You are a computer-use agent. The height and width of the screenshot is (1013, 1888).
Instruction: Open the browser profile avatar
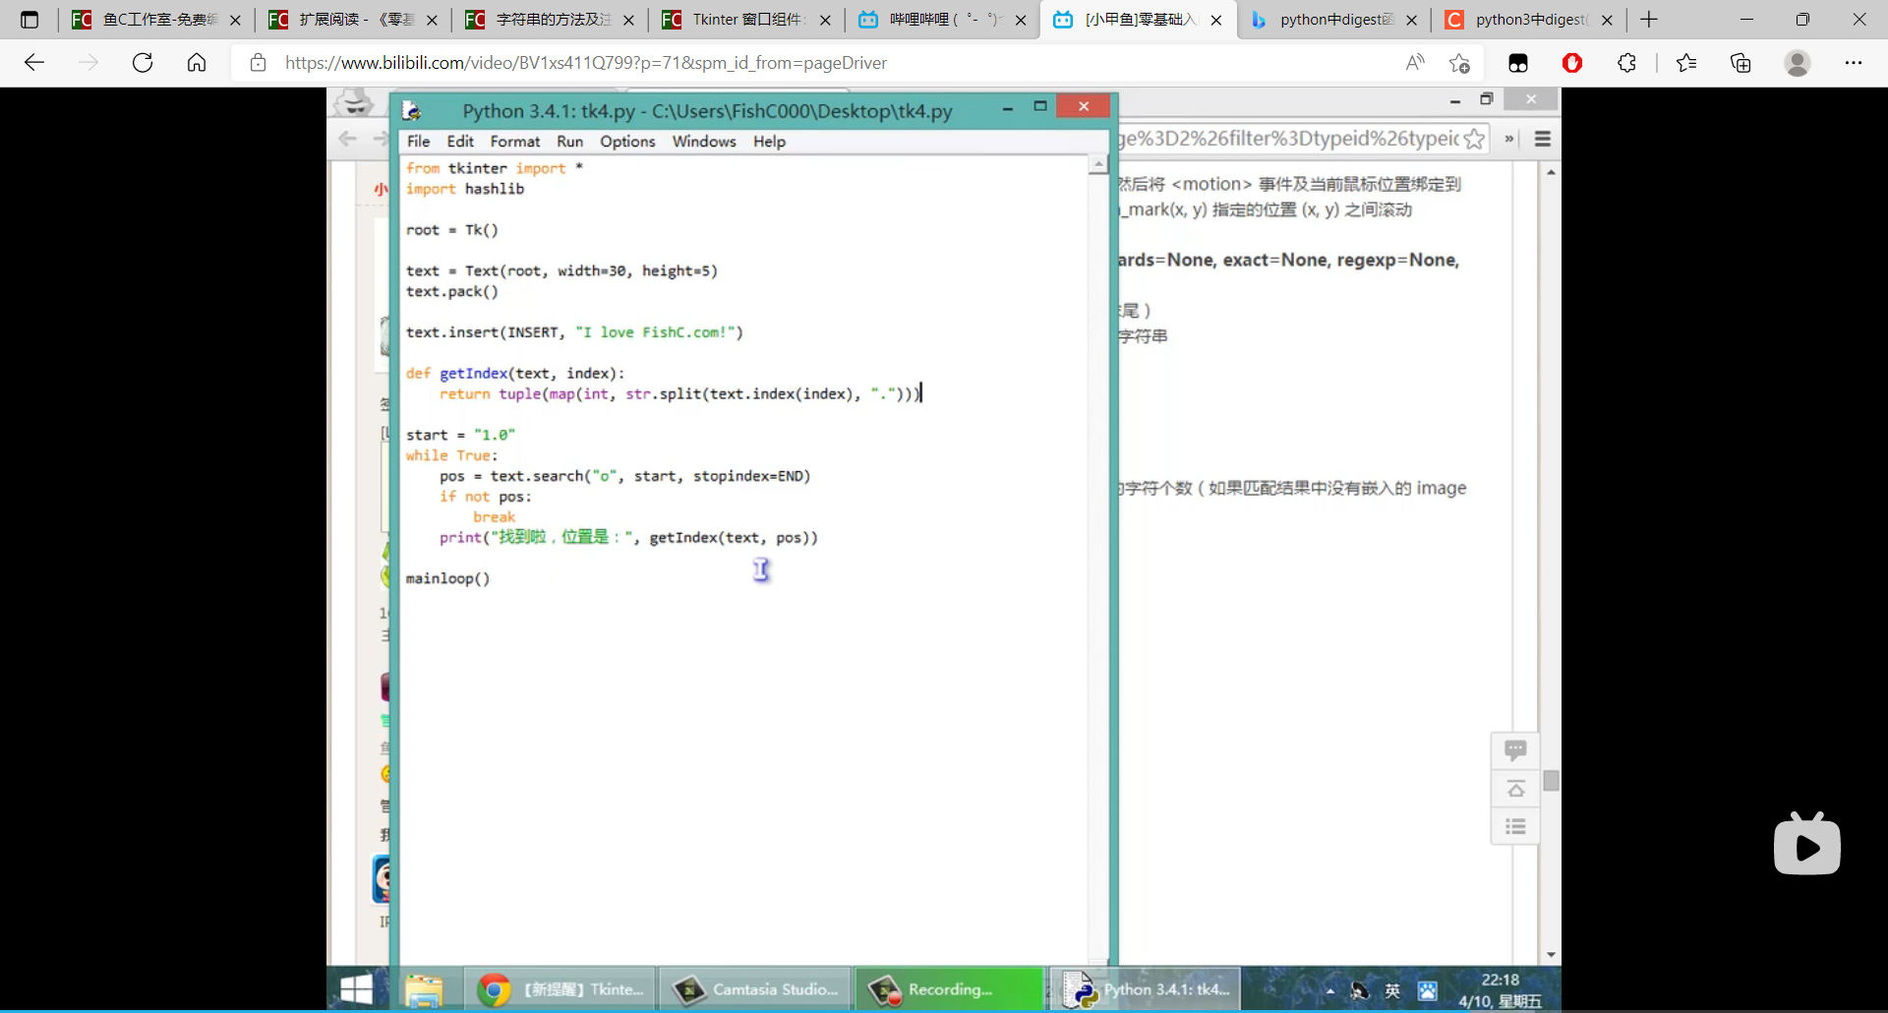click(x=1798, y=63)
